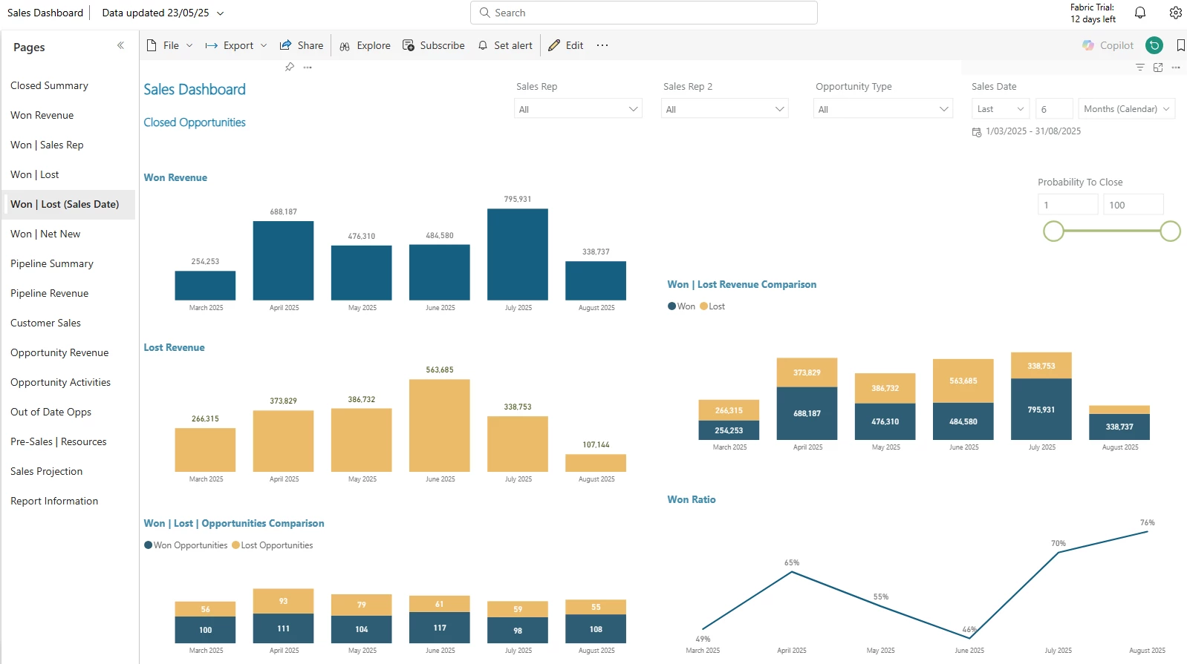Open the Report Information page
Image resolution: width=1187 pixels, height=664 pixels.
tap(68, 501)
